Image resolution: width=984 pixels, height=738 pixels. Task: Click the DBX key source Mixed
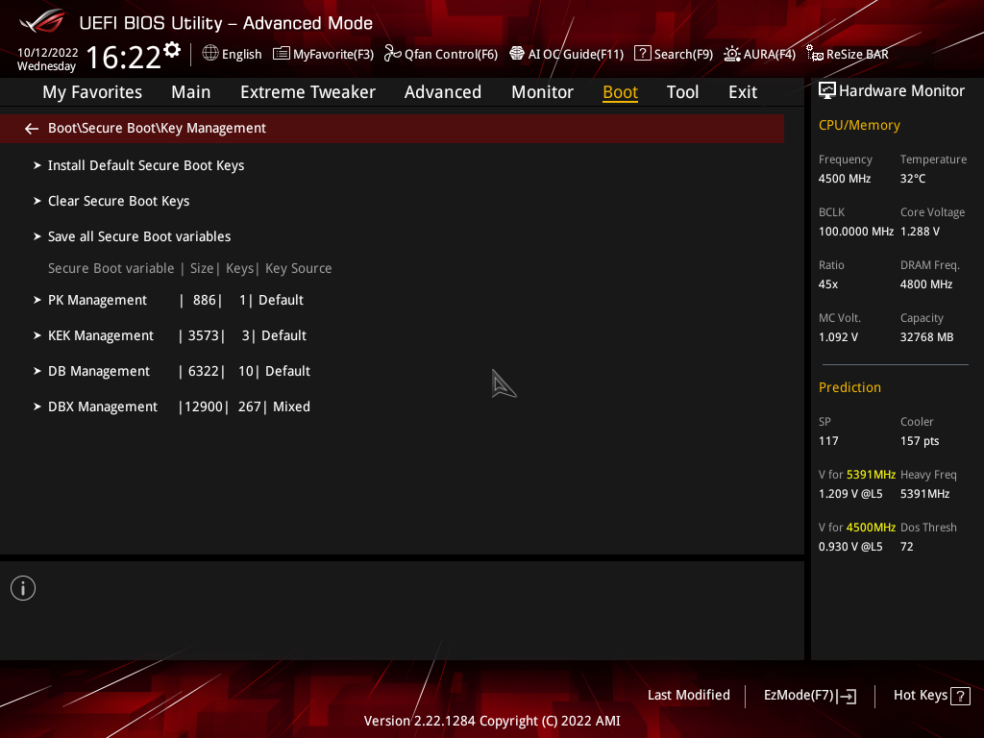tap(291, 406)
